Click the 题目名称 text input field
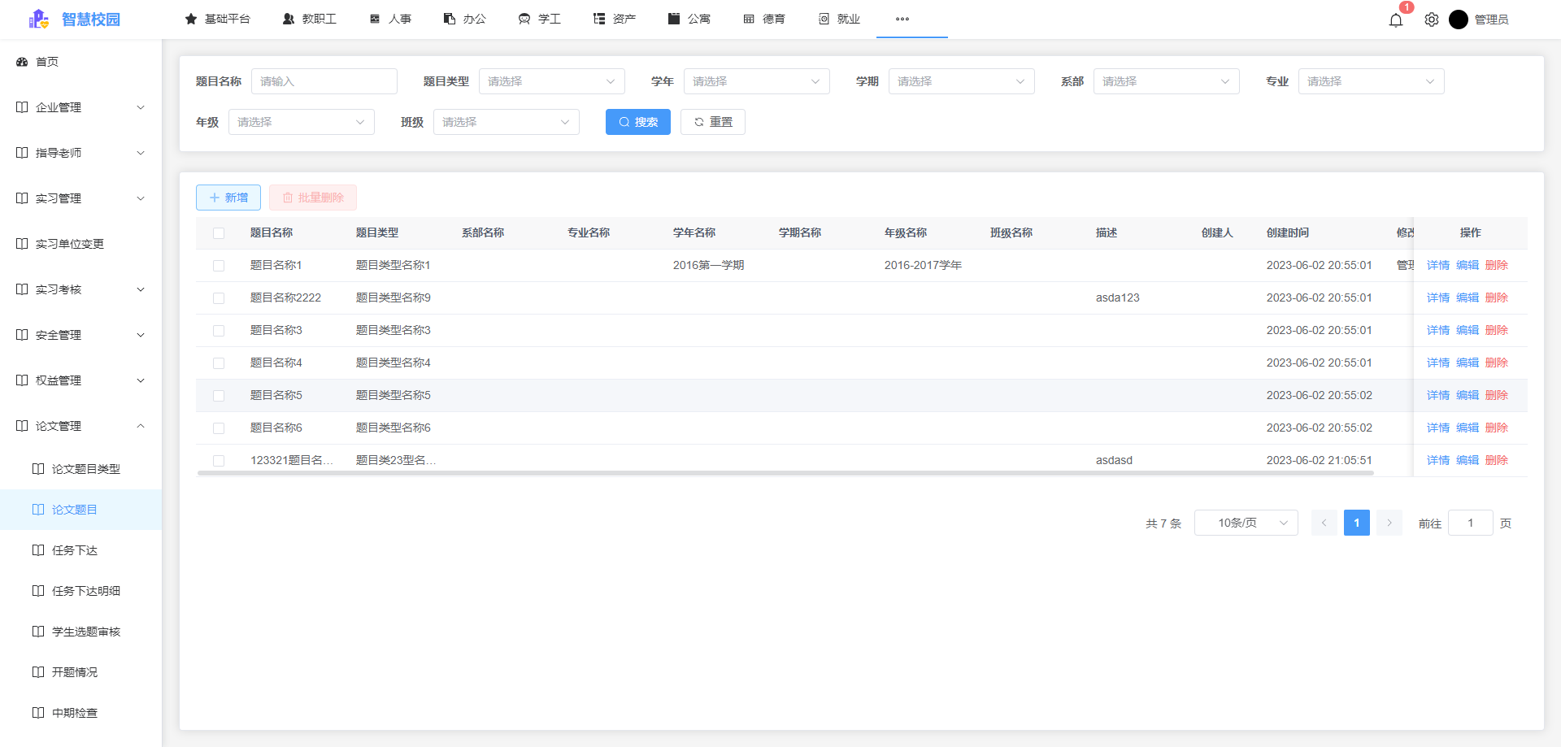 [324, 81]
